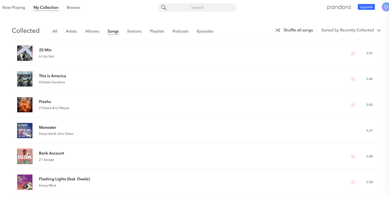Image resolution: width=389 pixels, height=197 pixels.
Task: Open song Flashing Lights (feat. Dwele)
Action: (65, 179)
